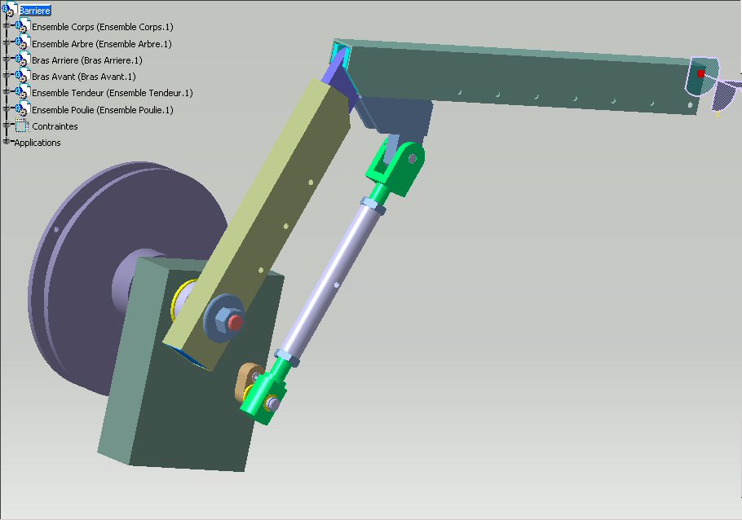Click the Ensemble Arbre product icon

tap(22, 43)
